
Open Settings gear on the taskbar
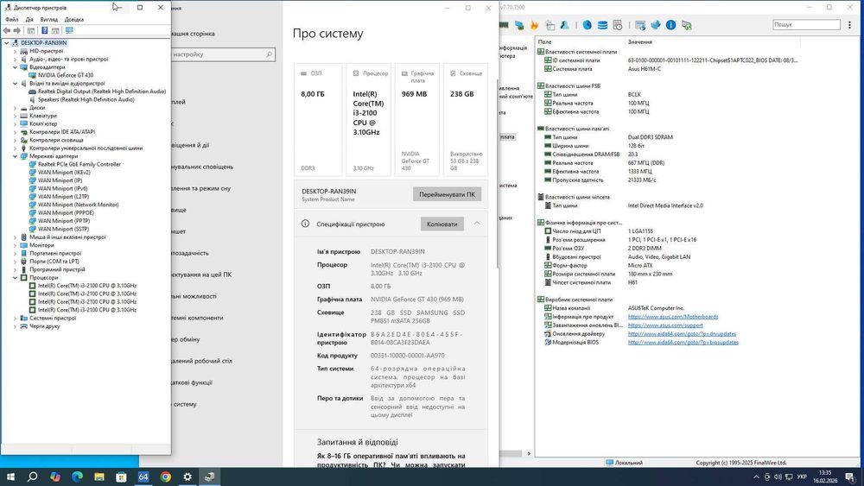tap(187, 477)
